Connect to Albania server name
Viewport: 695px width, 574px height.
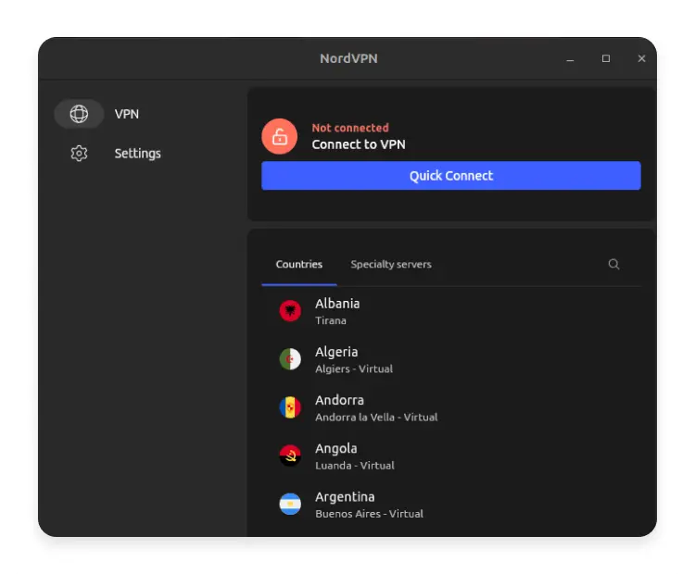(337, 304)
